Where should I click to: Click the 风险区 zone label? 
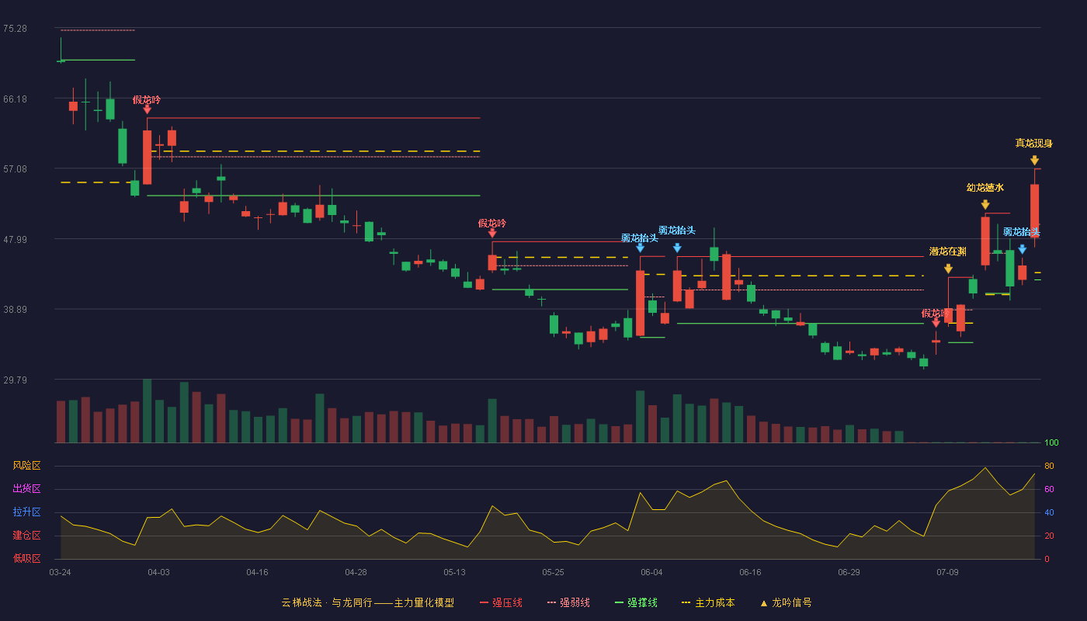pos(26,466)
